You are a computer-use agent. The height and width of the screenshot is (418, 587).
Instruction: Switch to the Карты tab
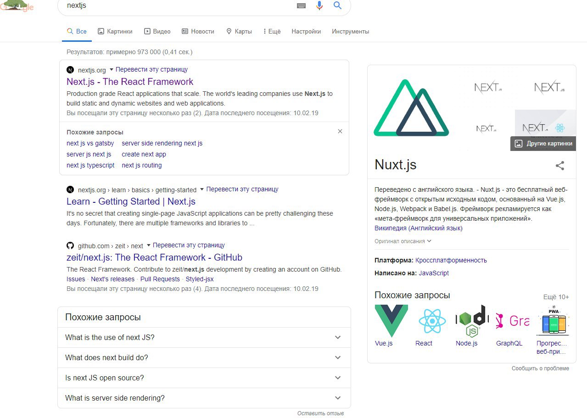click(239, 31)
